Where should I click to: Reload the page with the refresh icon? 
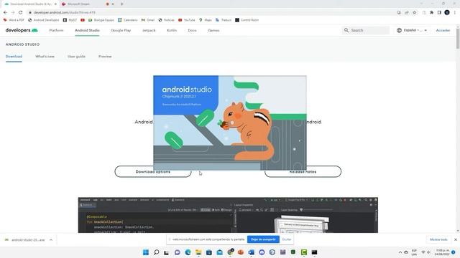click(x=21, y=13)
